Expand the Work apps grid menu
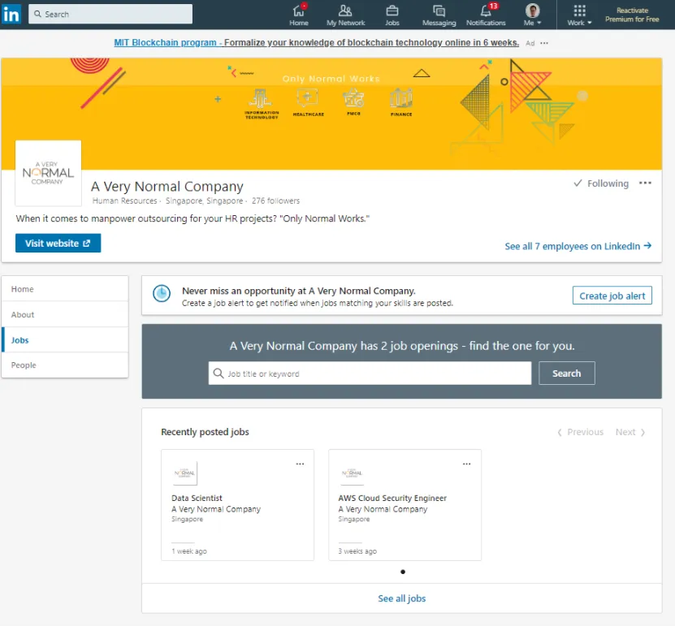 click(579, 15)
